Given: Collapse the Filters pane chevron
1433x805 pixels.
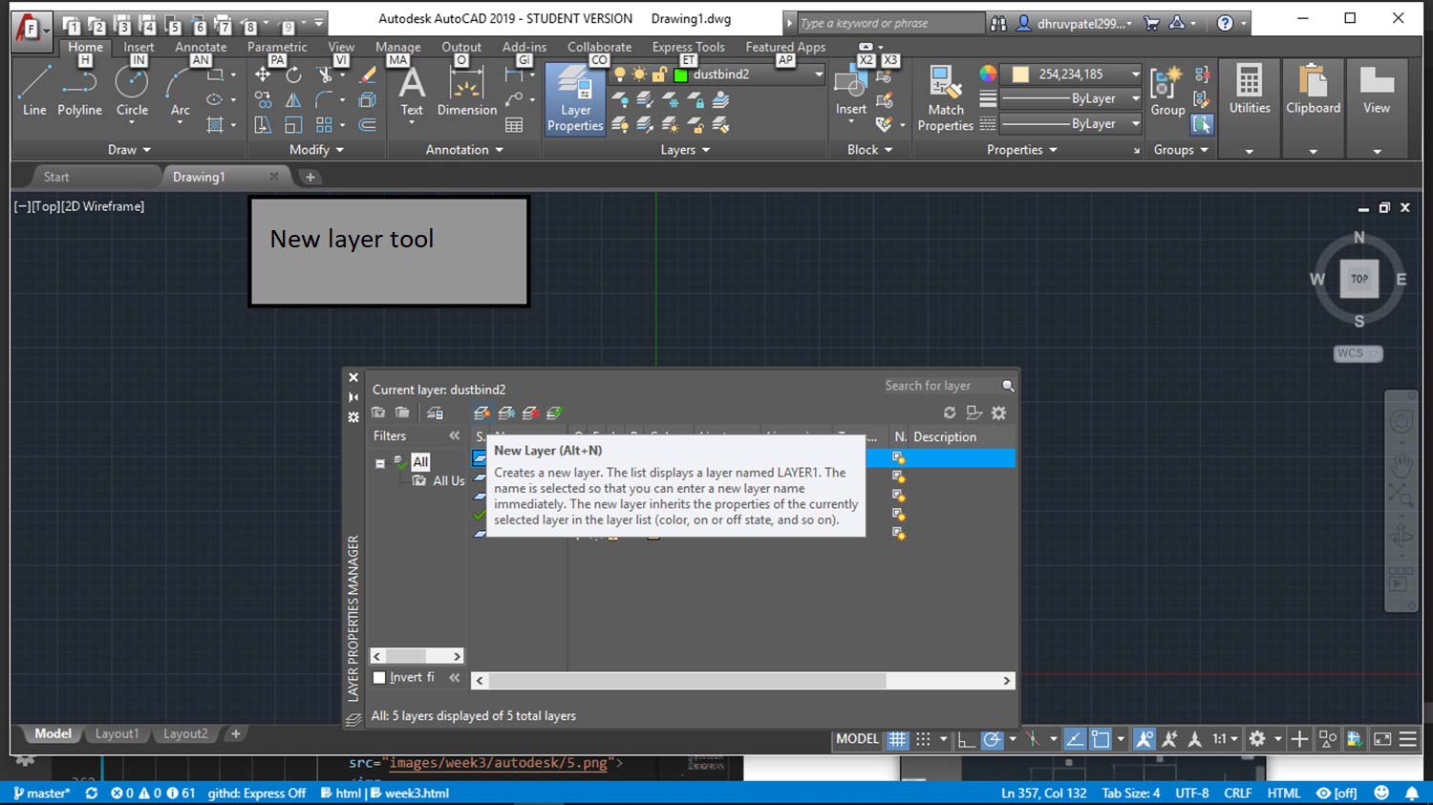Looking at the screenshot, I should [455, 435].
